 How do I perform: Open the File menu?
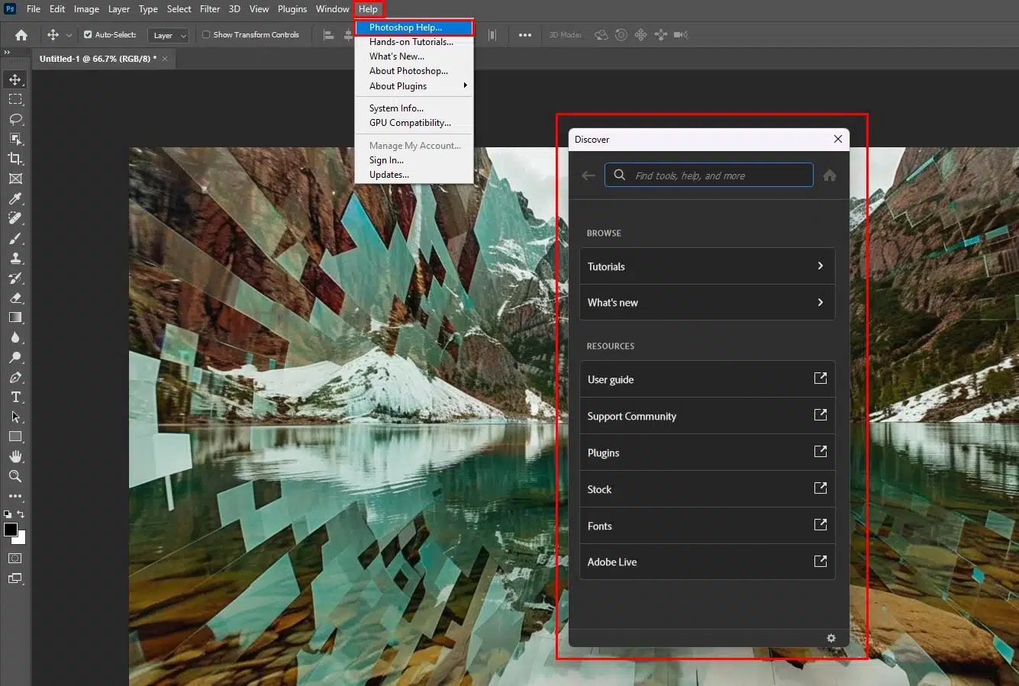tap(34, 9)
